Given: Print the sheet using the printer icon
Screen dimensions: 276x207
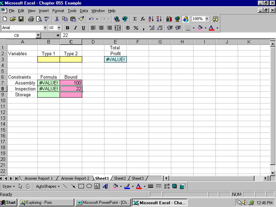Looking at the screenshot, I should (31, 19).
